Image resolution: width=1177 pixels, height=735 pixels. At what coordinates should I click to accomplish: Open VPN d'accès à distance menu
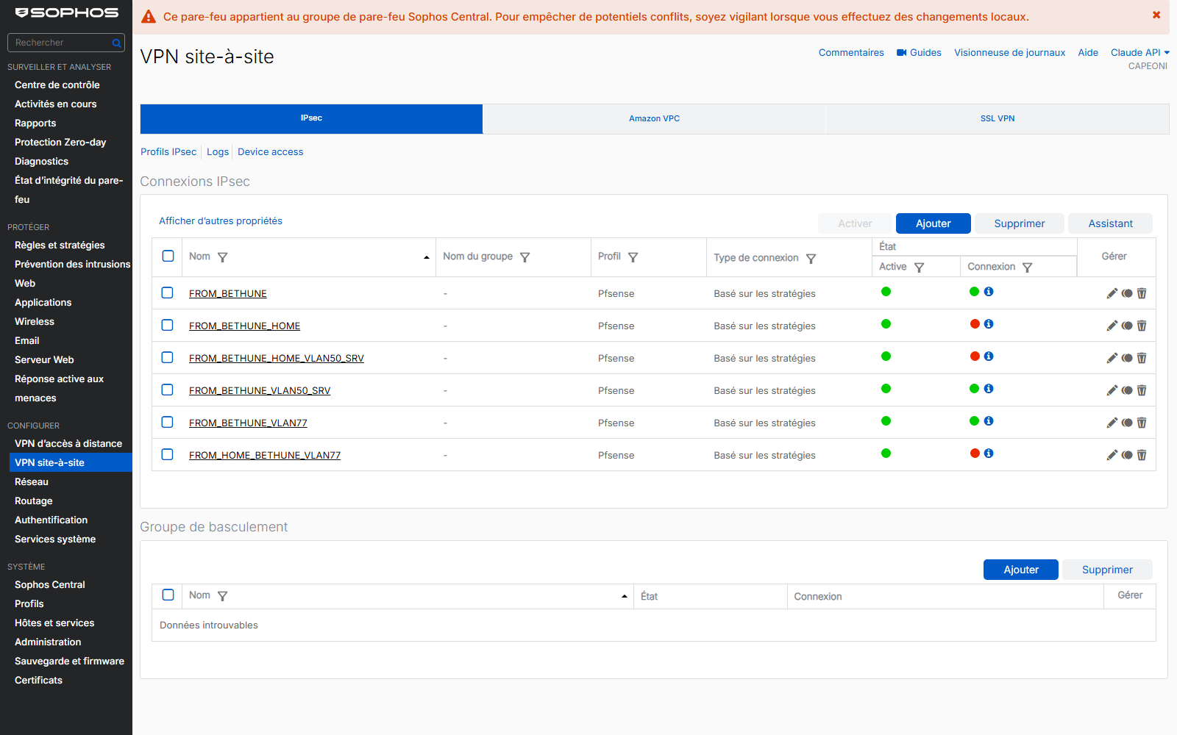tap(68, 443)
